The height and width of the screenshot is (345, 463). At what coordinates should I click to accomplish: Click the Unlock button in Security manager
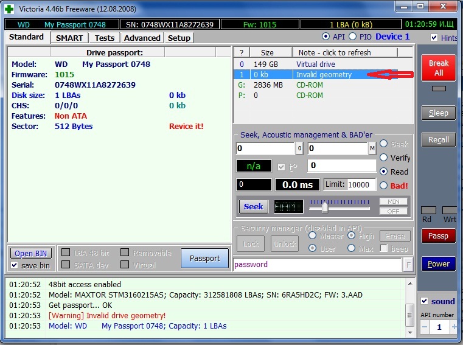285,244
